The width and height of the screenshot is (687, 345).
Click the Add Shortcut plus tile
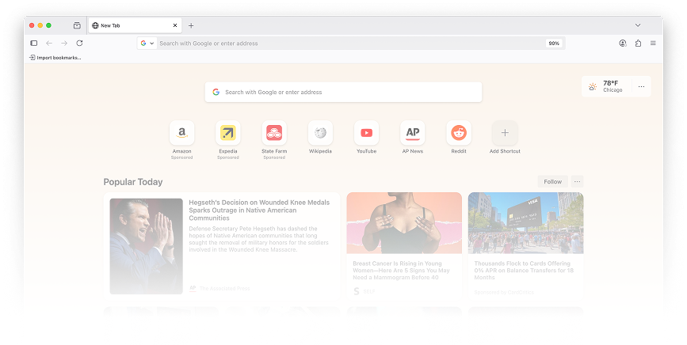(x=505, y=133)
